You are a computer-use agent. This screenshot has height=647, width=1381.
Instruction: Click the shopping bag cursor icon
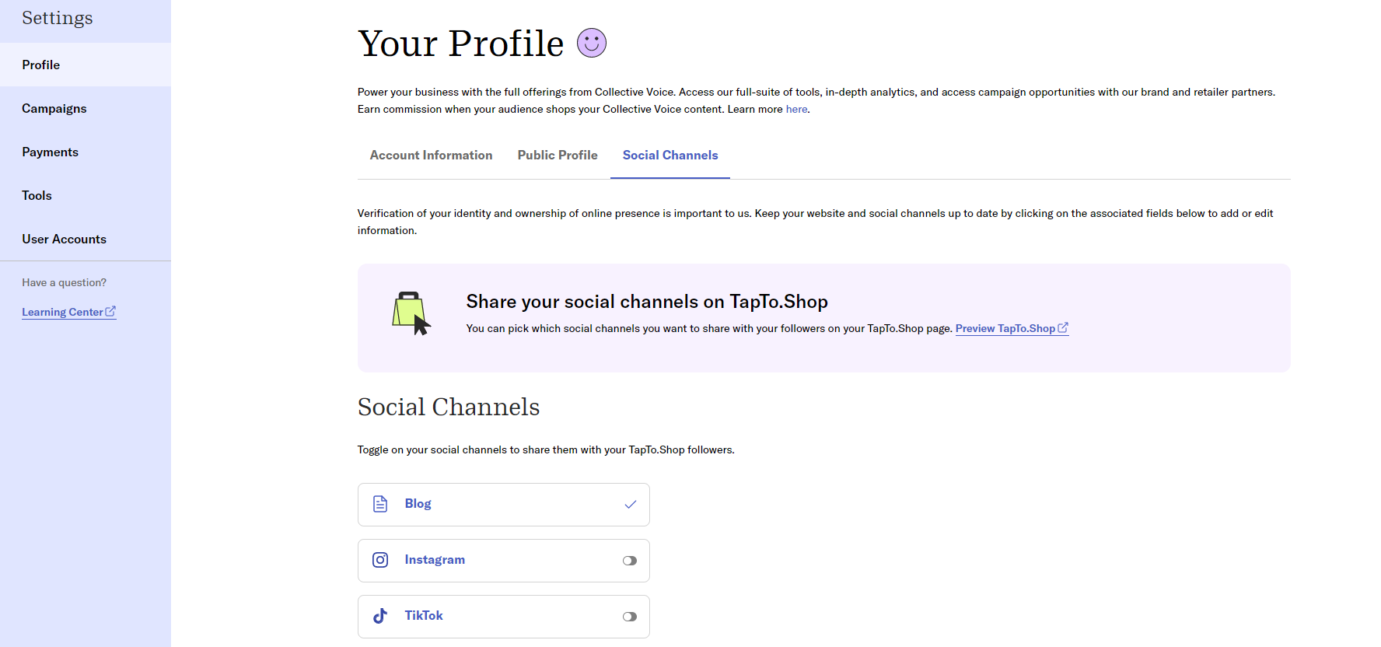click(x=411, y=313)
